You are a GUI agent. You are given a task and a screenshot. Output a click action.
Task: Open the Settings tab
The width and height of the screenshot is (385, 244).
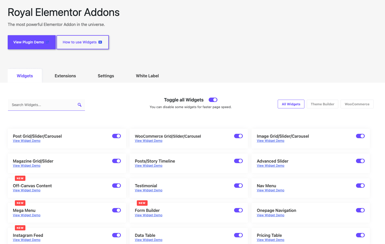point(106,76)
